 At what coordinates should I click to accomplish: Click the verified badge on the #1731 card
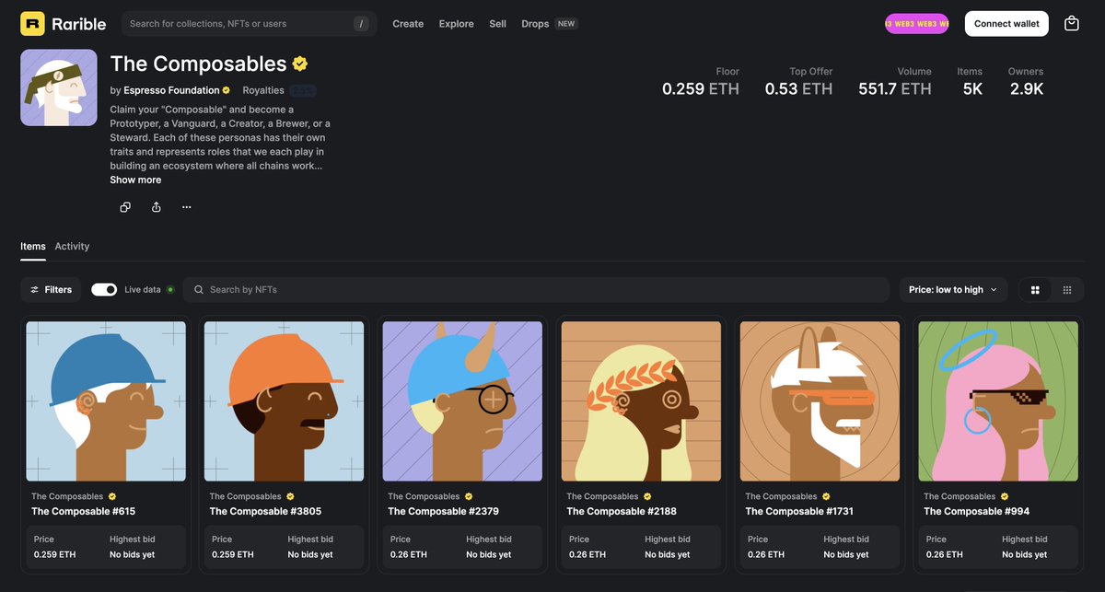tap(826, 497)
